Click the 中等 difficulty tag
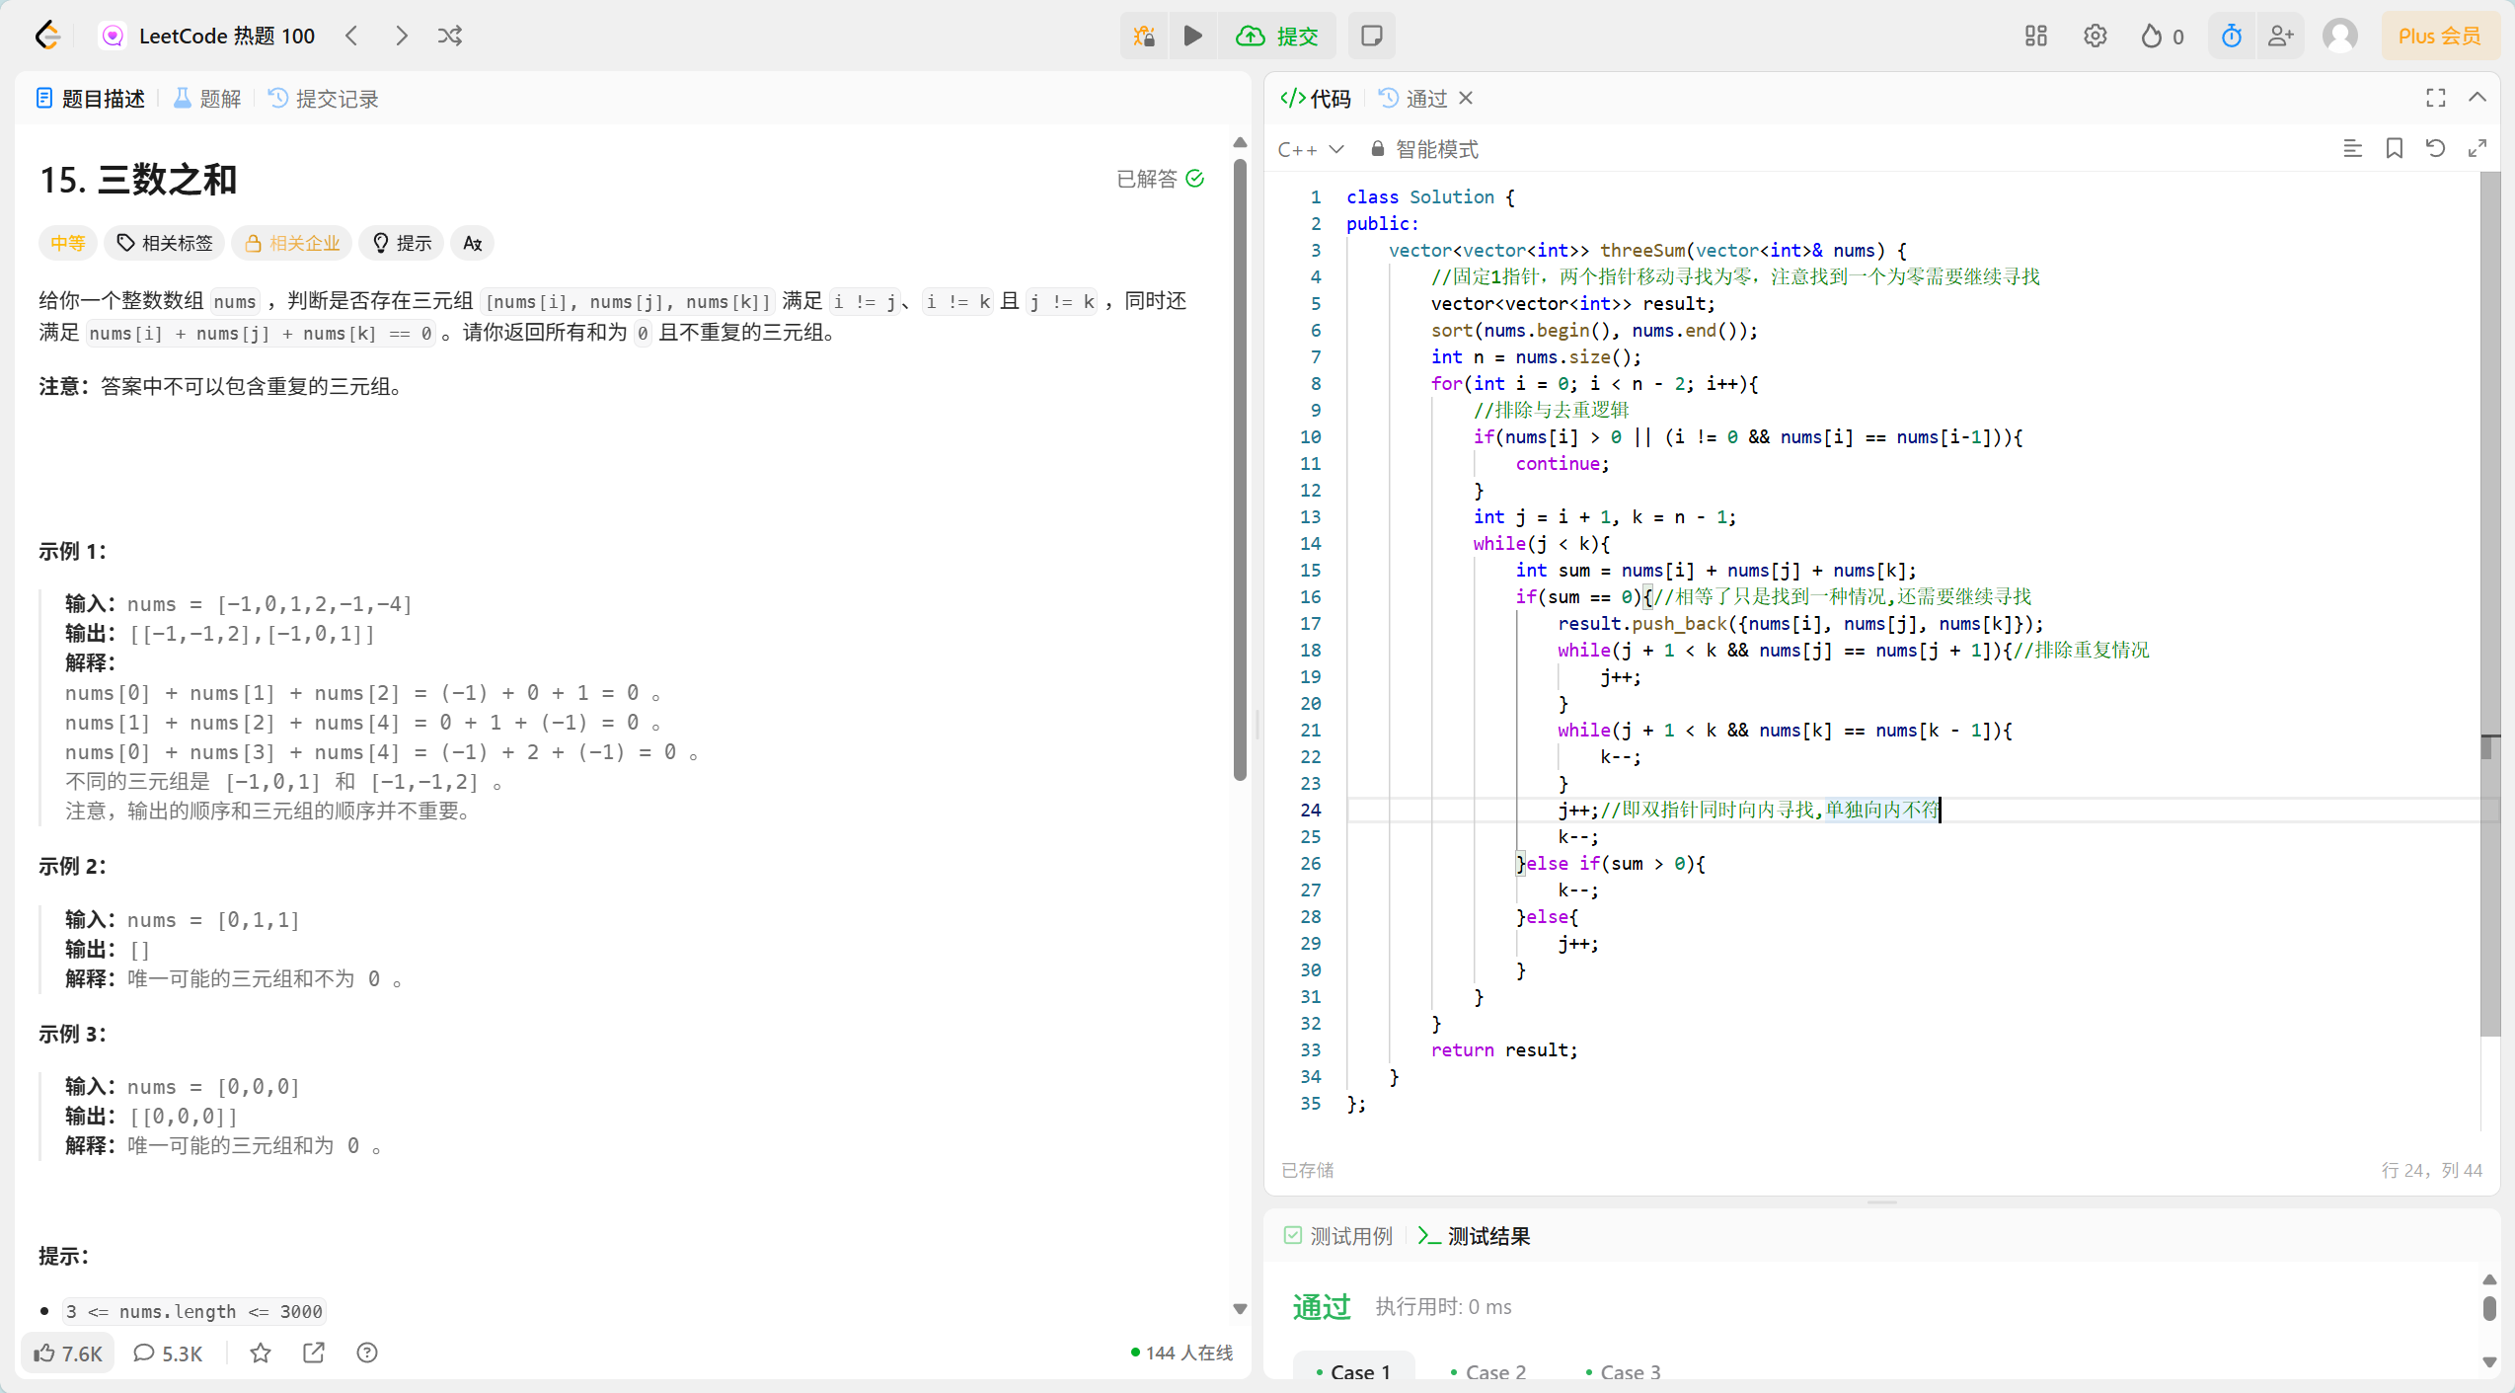Viewport: 2515px width, 1393px height. [68, 243]
